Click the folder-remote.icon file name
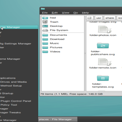The image size is (122, 122). pos(103,68)
